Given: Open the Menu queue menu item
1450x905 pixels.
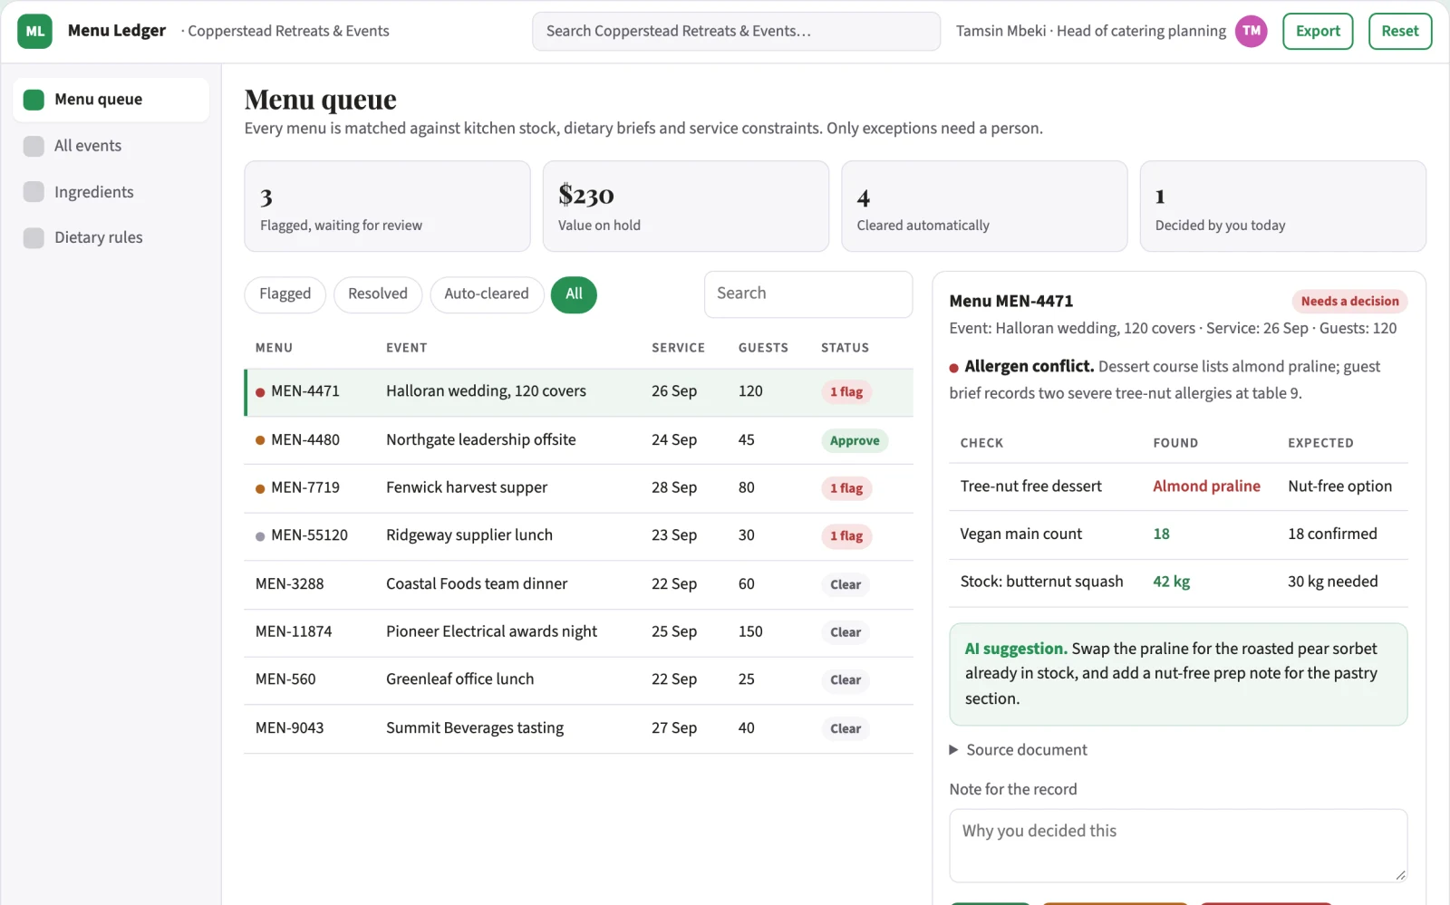Looking at the screenshot, I should pos(111,100).
